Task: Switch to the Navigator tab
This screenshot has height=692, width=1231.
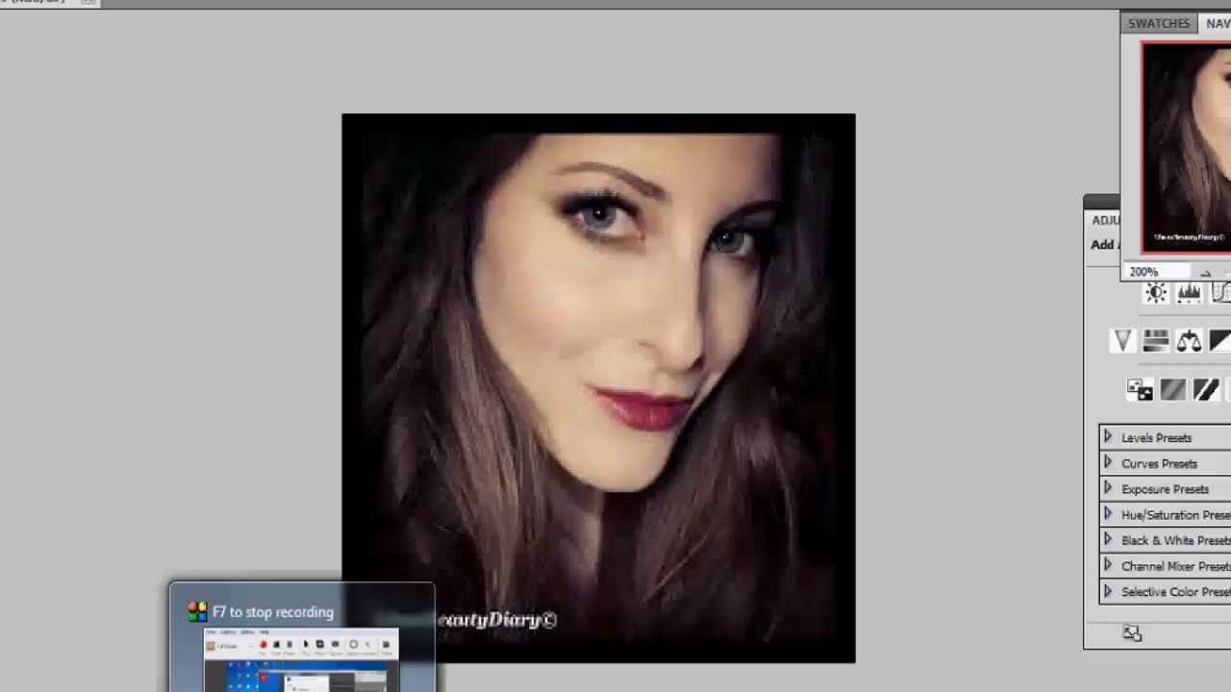Action: (x=1218, y=23)
